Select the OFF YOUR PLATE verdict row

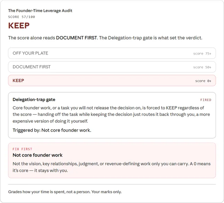pos(112,53)
